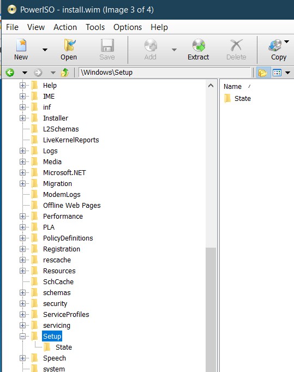Select the State folder in file list
The image size is (294, 372).
237,99
